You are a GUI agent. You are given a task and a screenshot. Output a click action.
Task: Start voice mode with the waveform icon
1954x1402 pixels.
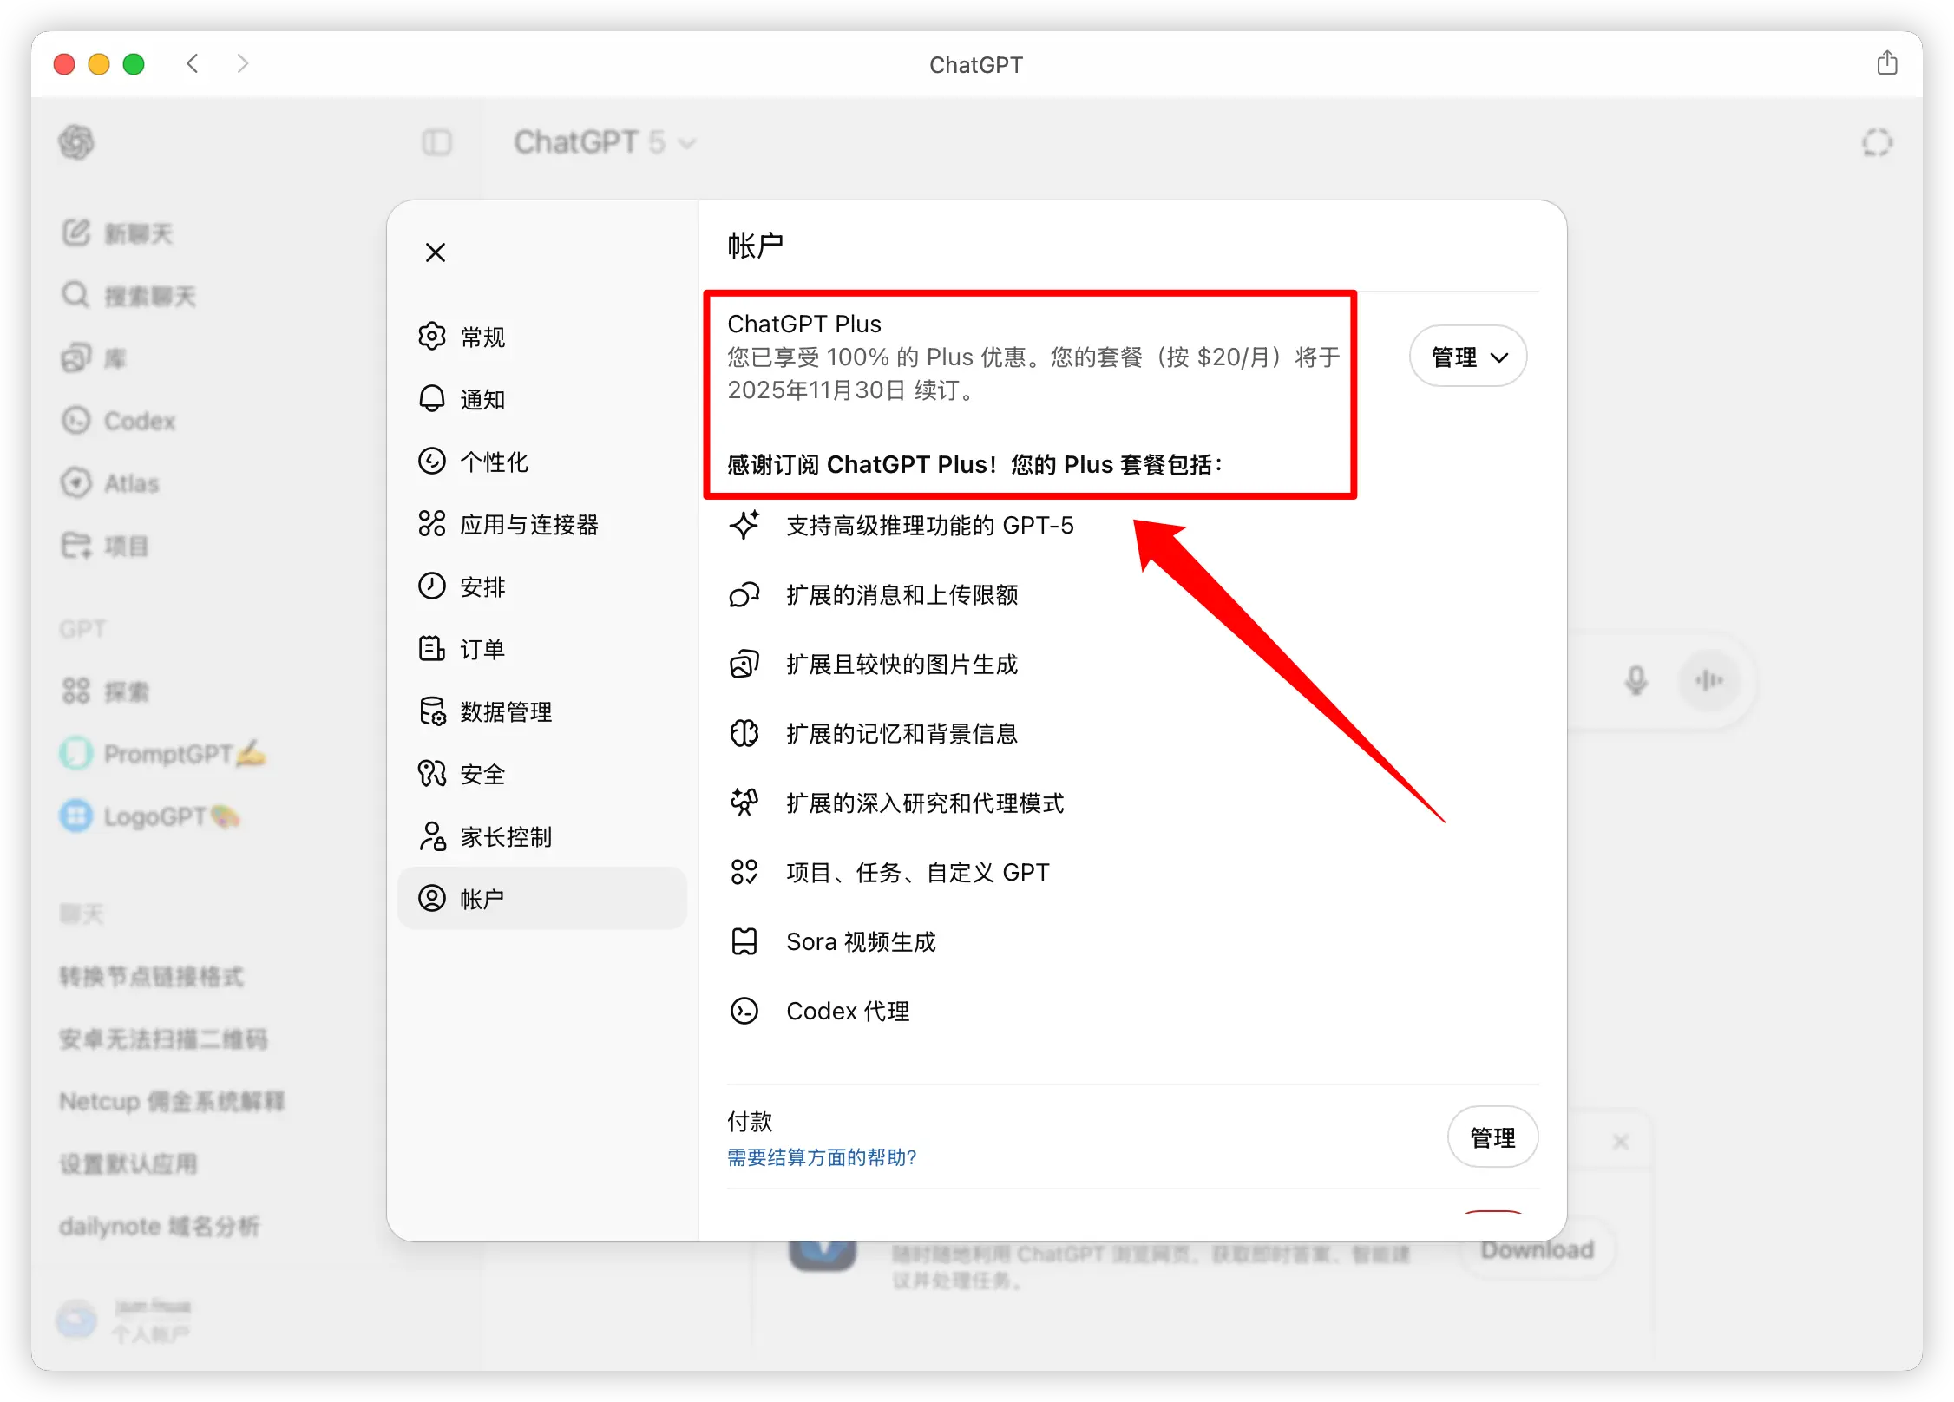click(1708, 680)
